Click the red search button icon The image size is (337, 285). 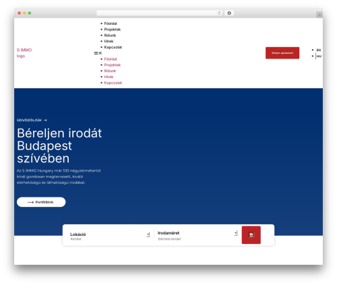tap(251, 235)
